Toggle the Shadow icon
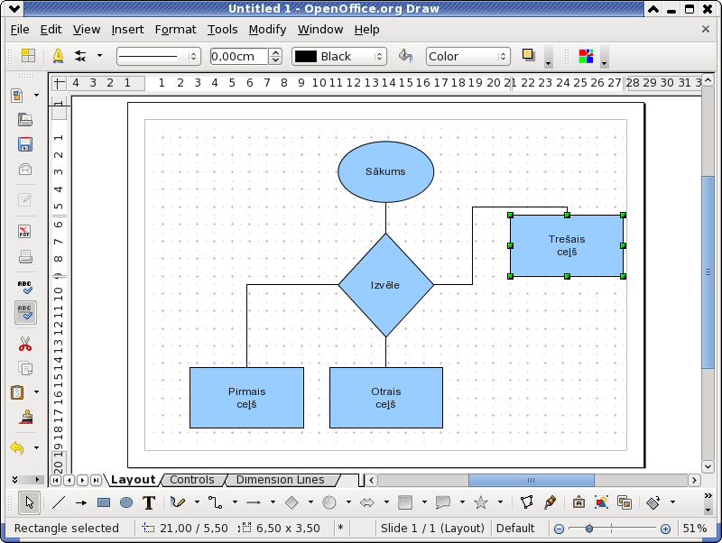The image size is (722, 543). pyautogui.click(x=528, y=55)
